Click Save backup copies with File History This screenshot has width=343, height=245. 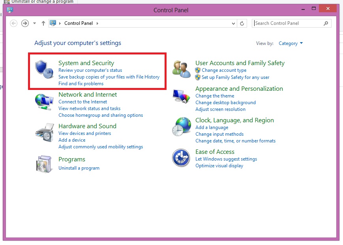(109, 77)
